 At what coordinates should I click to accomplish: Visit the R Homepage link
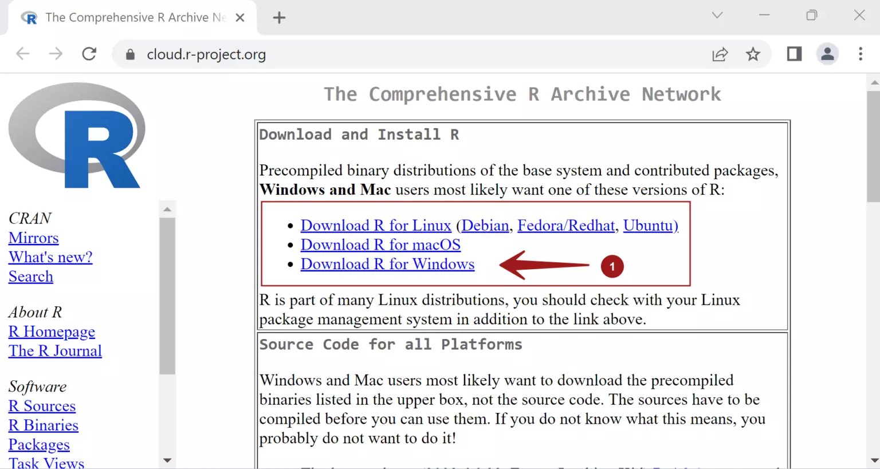[52, 331]
